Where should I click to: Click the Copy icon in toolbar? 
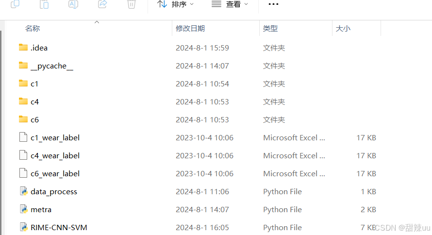point(15,4)
